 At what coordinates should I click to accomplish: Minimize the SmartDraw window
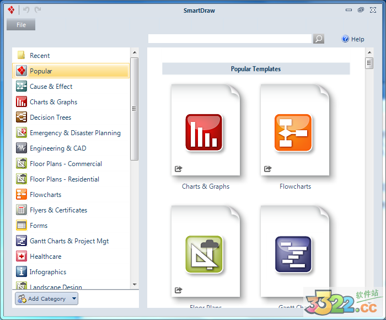pyautogui.click(x=349, y=10)
